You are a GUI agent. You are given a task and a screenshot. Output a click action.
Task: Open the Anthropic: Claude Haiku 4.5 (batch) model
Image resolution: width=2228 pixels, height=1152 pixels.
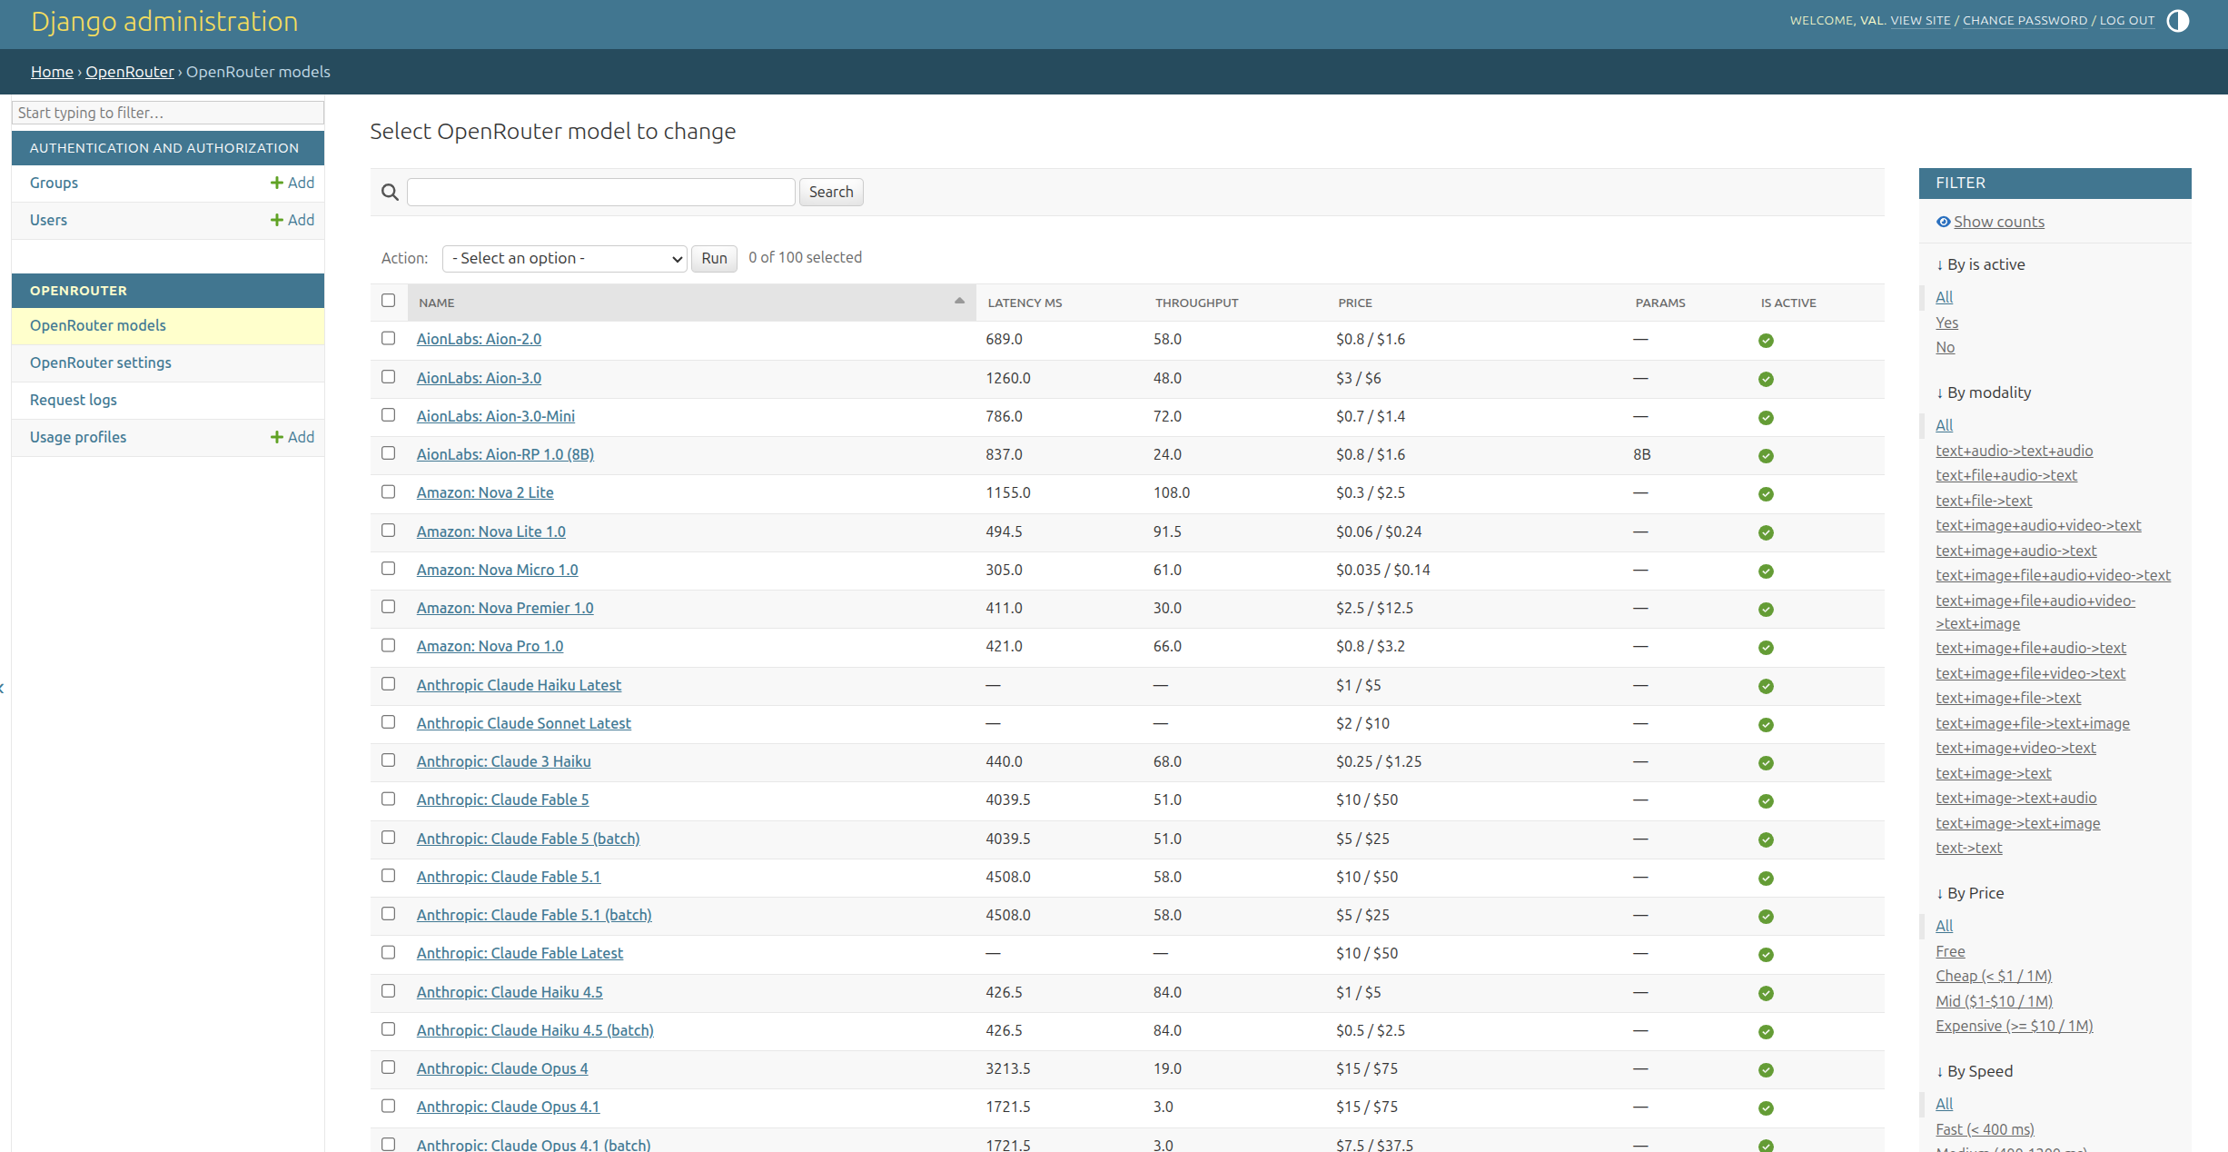coord(535,1030)
